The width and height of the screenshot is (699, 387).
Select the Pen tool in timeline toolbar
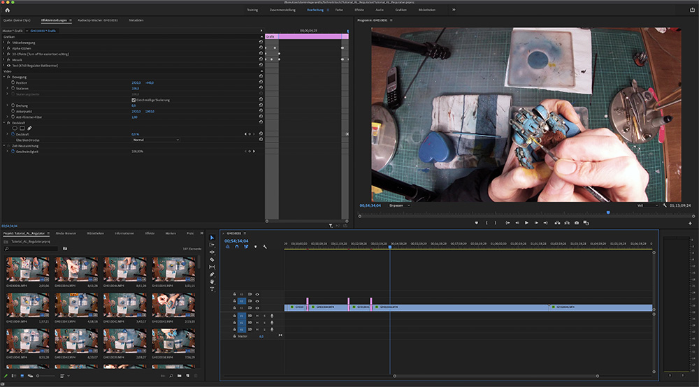[212, 275]
